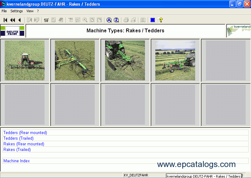Restore down the kvernelandgroup window
251x178 pixels.
click(x=240, y=4)
